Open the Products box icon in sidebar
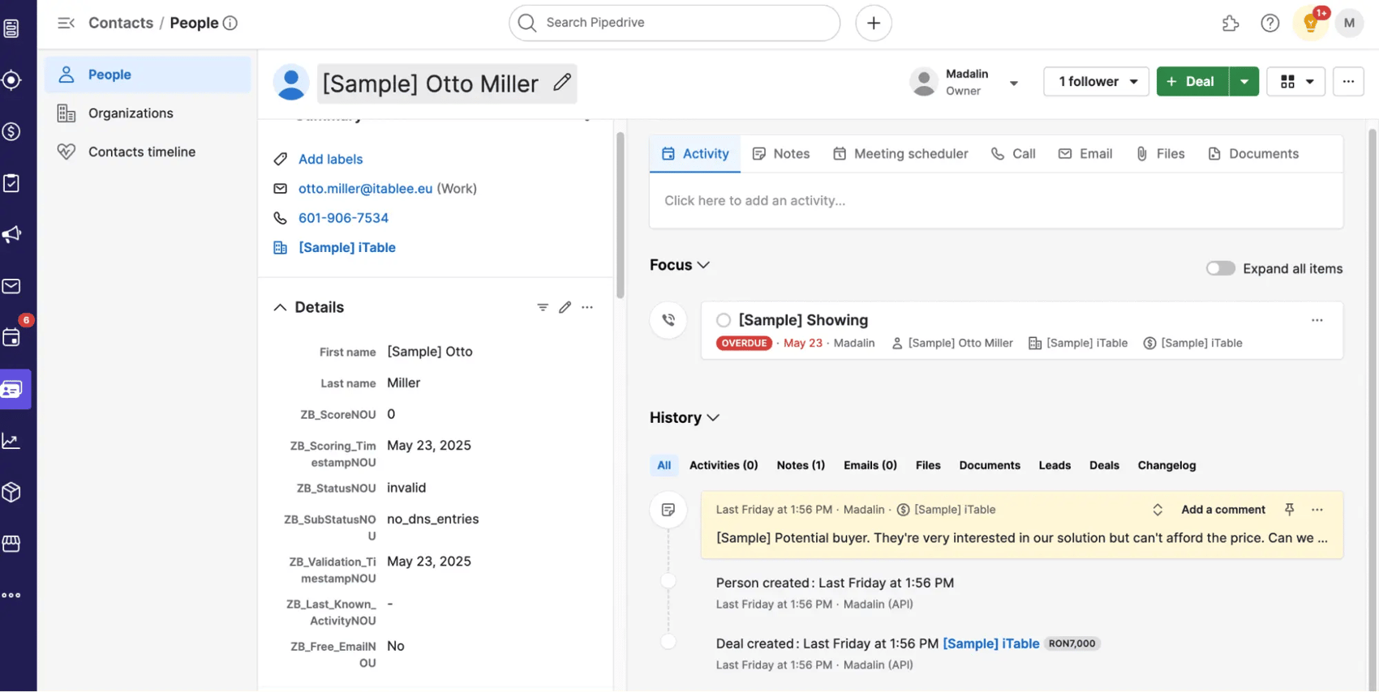Image resolution: width=1379 pixels, height=692 pixels. (12, 492)
